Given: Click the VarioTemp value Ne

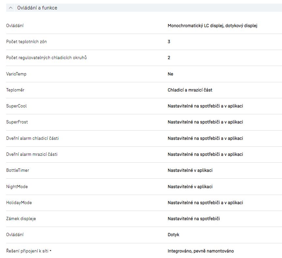Looking at the screenshot, I should tap(170, 74).
